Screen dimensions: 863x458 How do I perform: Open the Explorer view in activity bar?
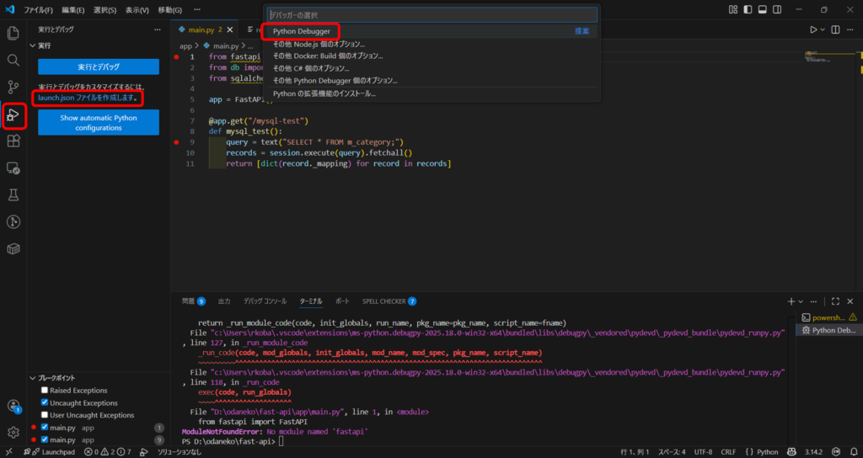(13, 34)
